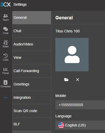Open the Team section in sidebar
The image size is (105, 133).
pos(6,18)
